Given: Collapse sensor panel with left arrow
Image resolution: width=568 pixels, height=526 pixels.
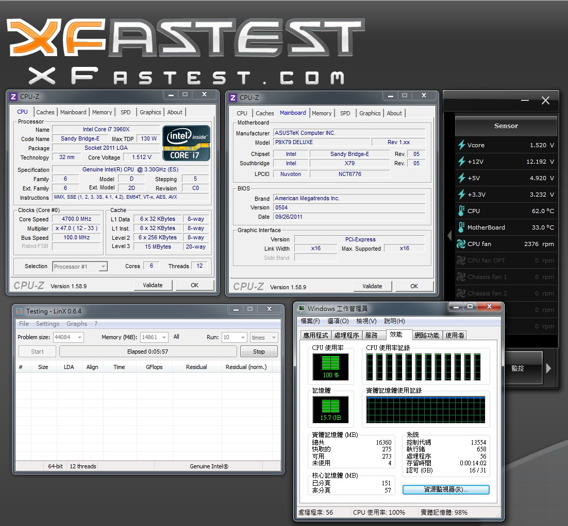Looking at the screenshot, I should (449, 236).
